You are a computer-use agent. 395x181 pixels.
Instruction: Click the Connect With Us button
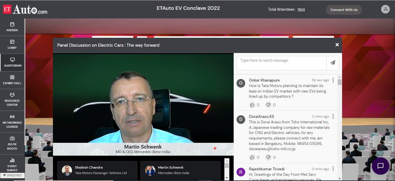tap(344, 10)
